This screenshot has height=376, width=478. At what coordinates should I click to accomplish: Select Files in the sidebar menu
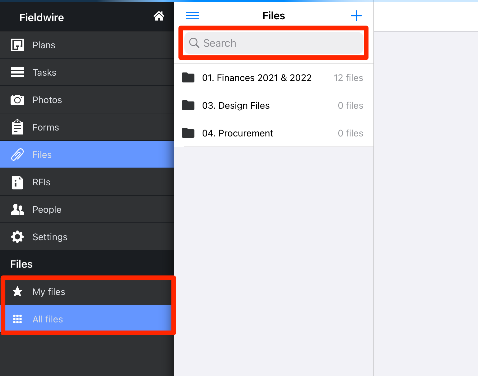coord(42,155)
